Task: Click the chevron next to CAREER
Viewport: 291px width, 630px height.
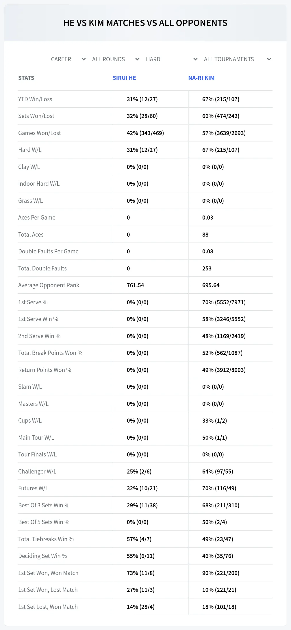Action: tap(84, 59)
